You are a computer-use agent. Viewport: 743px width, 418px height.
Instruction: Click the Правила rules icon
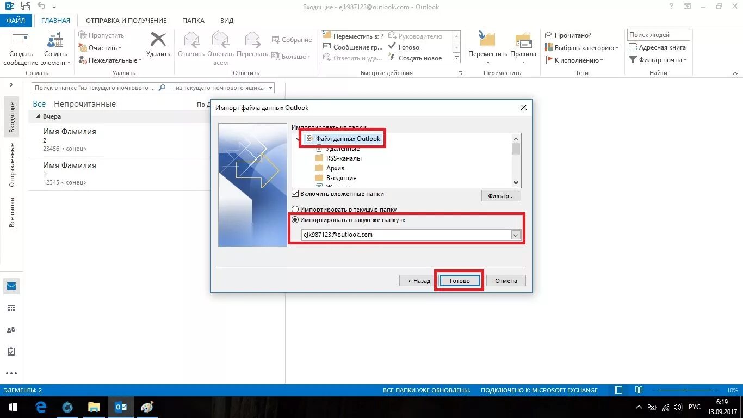tap(523, 40)
